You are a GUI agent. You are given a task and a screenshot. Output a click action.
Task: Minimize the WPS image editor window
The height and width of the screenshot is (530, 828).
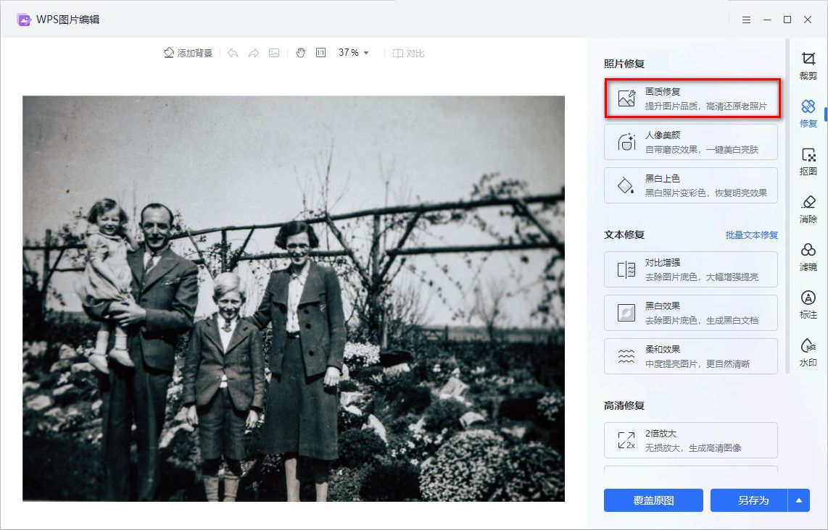click(767, 20)
